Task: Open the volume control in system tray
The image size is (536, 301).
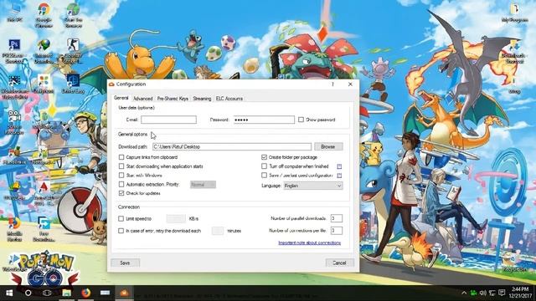Action: pos(483,293)
